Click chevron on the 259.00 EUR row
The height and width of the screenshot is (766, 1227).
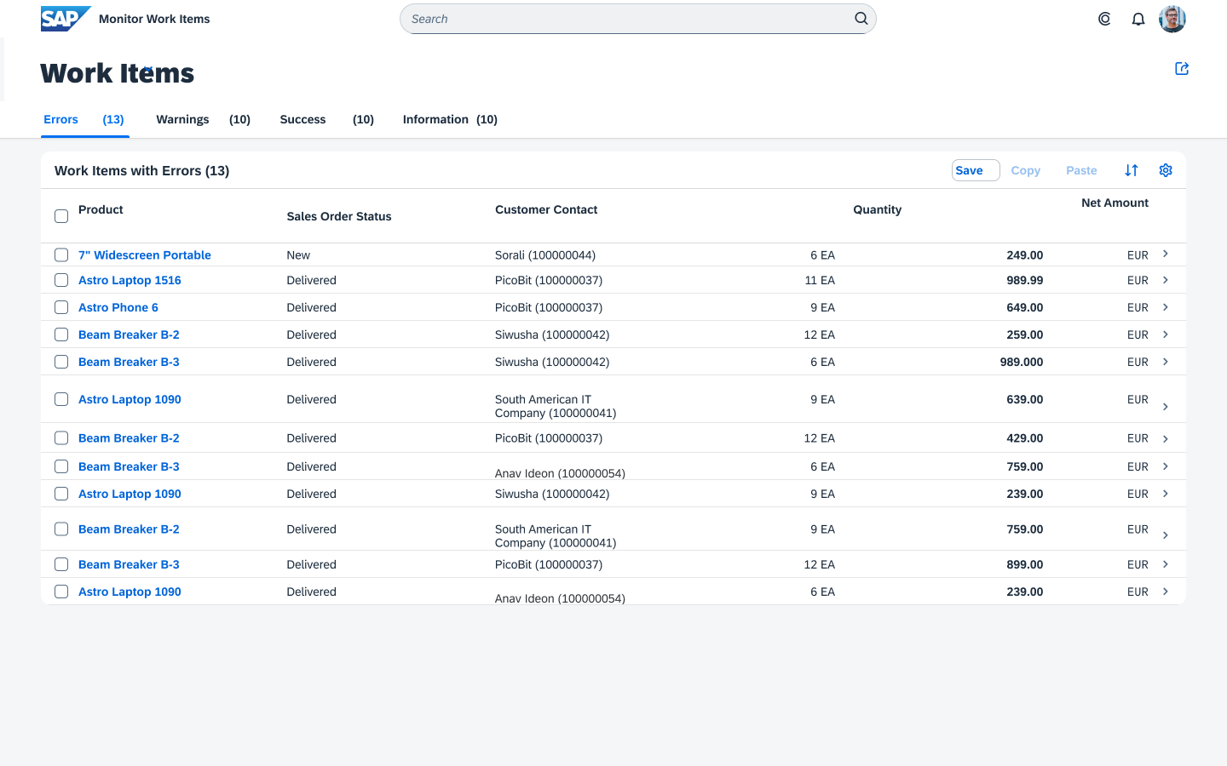coord(1166,334)
